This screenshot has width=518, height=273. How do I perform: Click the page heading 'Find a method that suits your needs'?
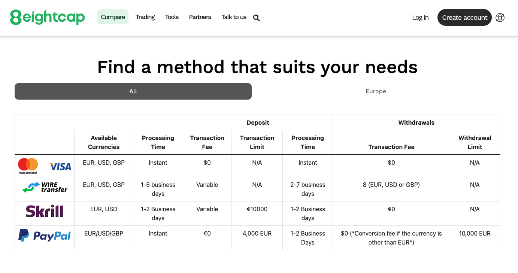point(257,67)
